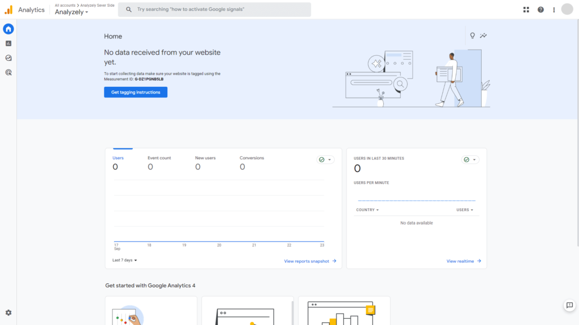Click the 'USERS IN LAST 30 MINUTES' label
The width and height of the screenshot is (579, 325).
(379, 159)
